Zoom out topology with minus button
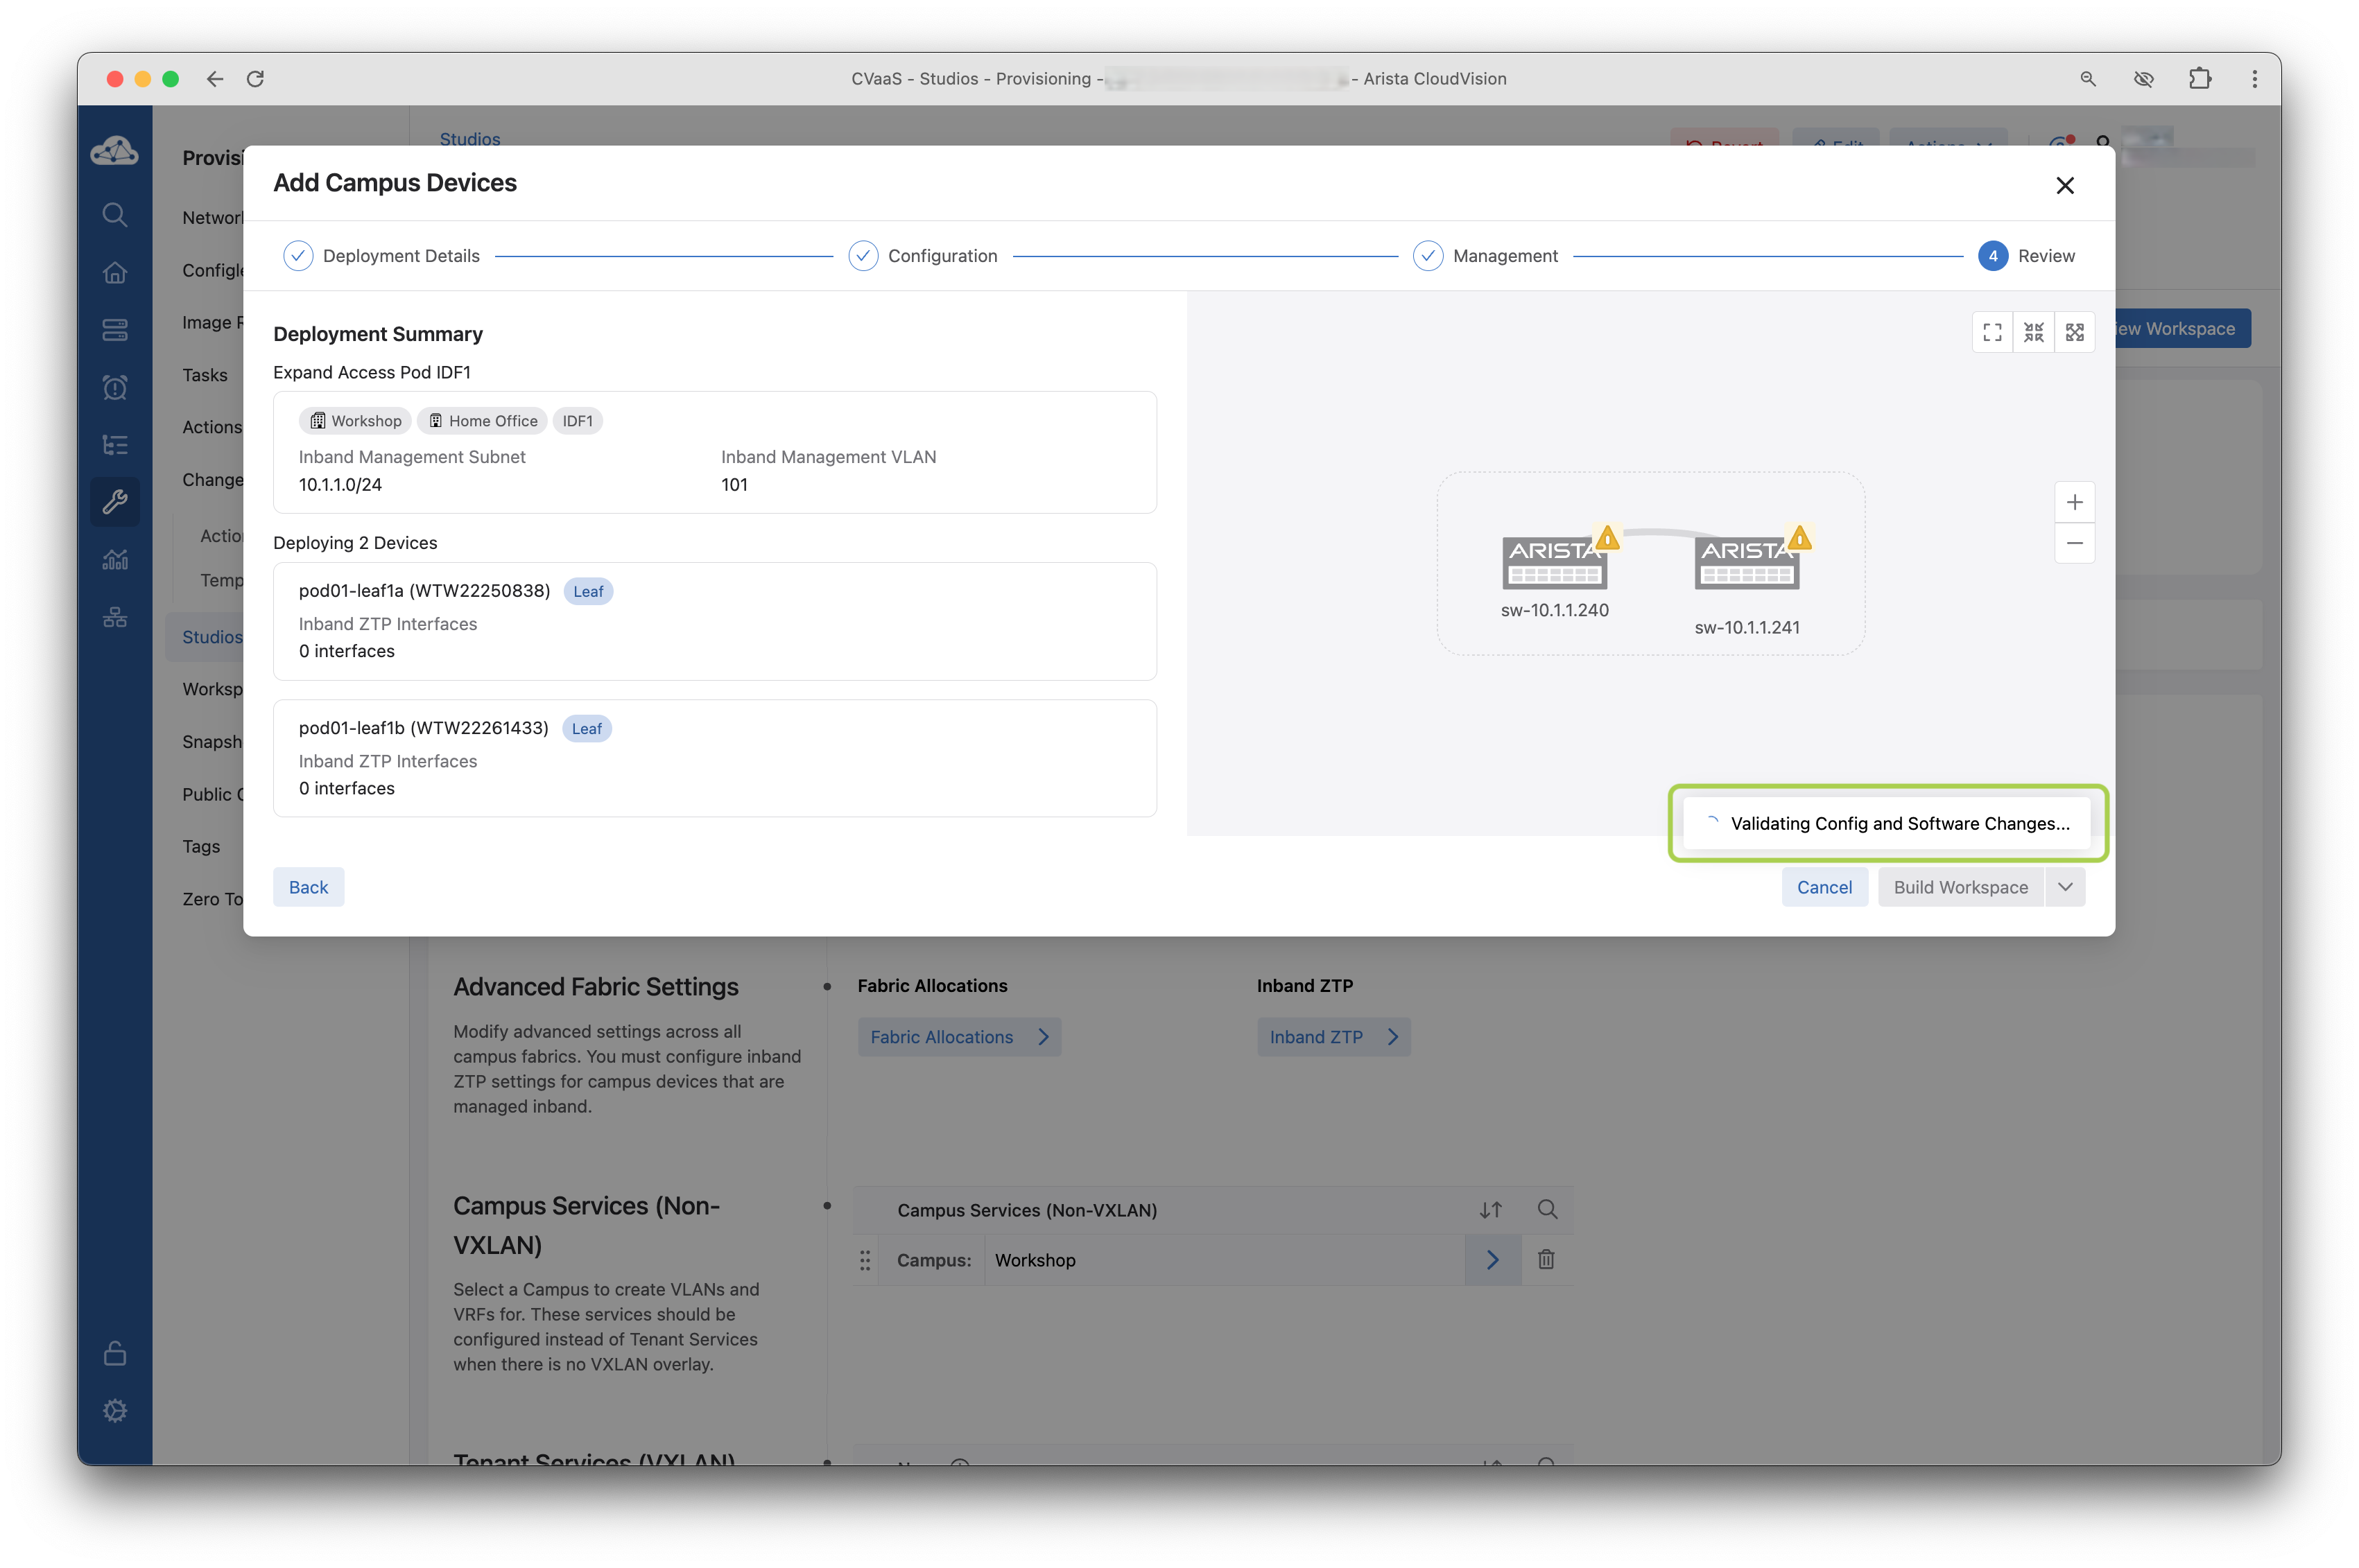2359x1568 pixels. click(2074, 543)
